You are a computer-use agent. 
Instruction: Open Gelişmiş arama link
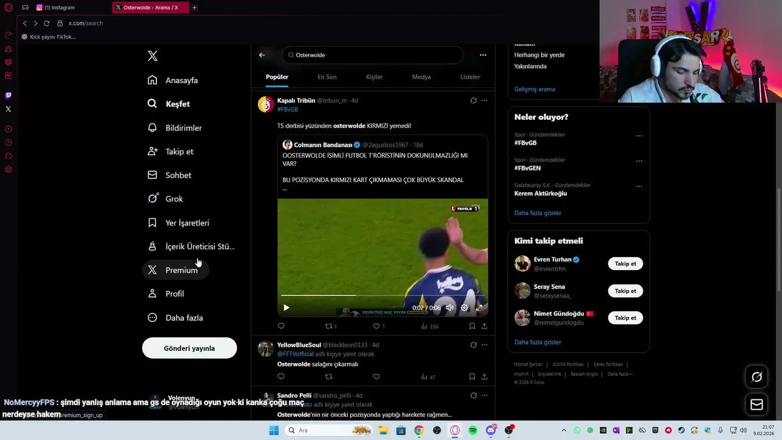tap(535, 89)
